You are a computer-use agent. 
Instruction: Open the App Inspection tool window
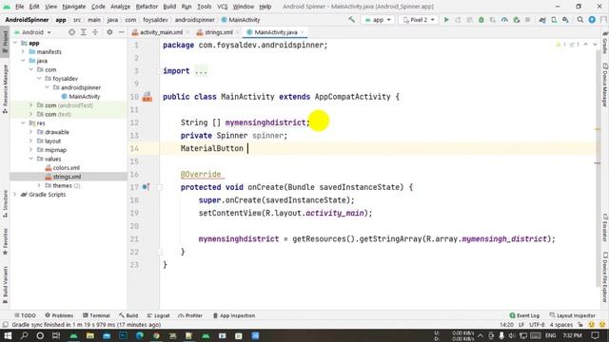(x=234, y=315)
